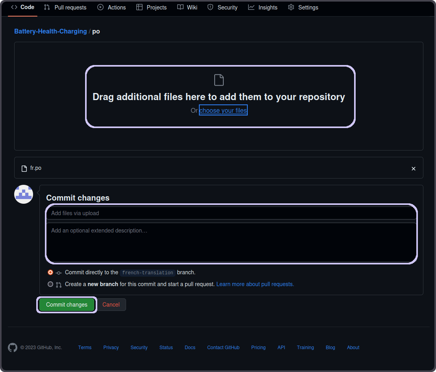Screen dimensions: 436x372
Task: Open the Status footer link
Action: coord(166,348)
